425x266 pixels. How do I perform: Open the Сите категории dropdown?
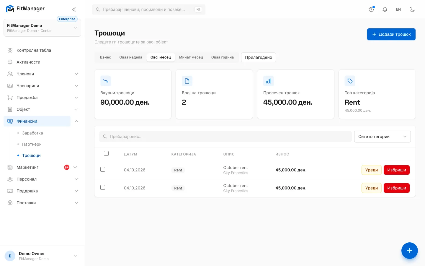point(382,137)
